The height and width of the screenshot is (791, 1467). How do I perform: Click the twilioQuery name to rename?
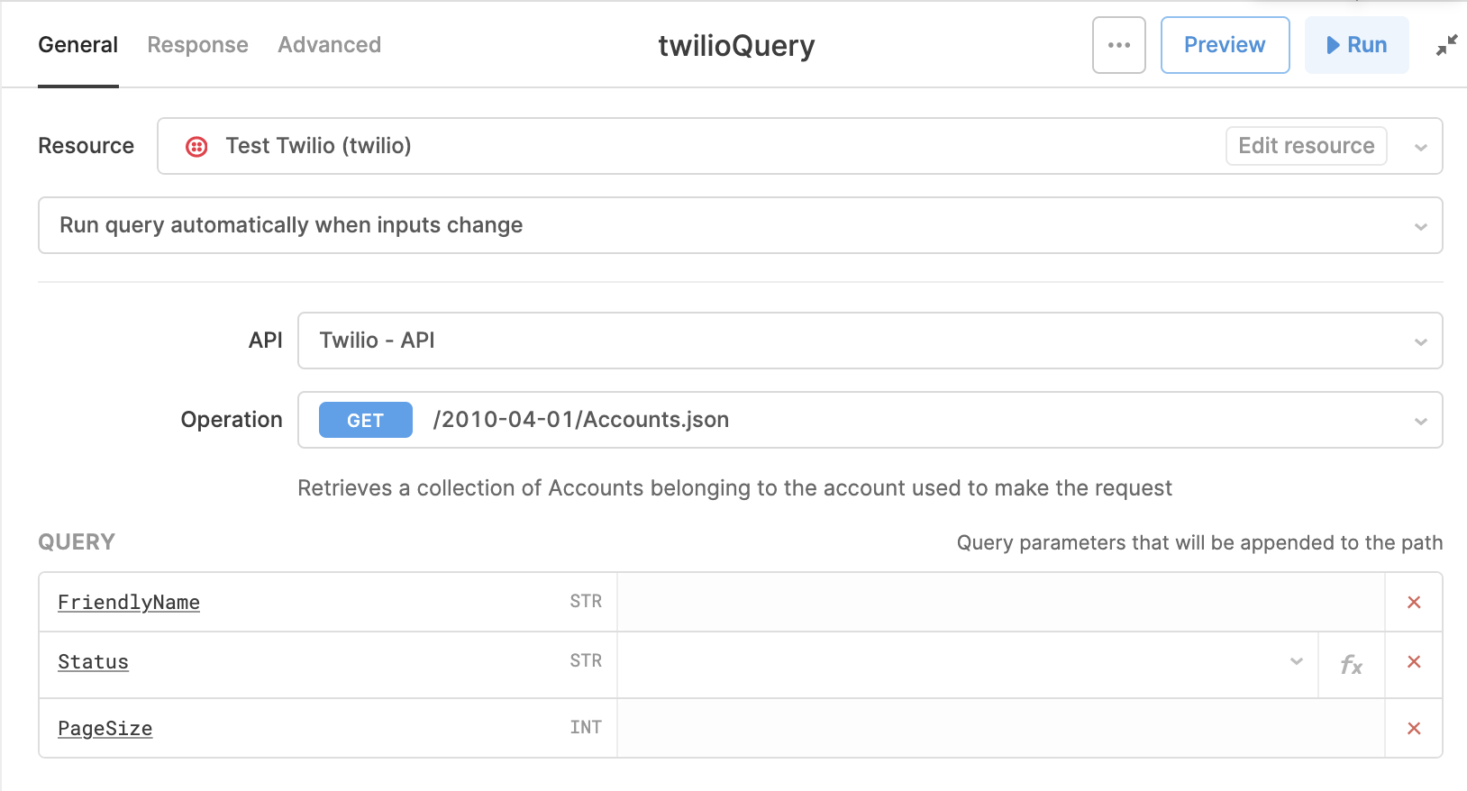pyautogui.click(x=736, y=45)
